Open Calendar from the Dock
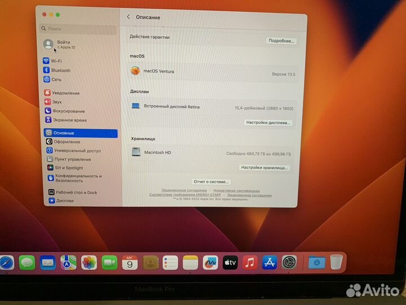Screen dimensions: 406x305 click(x=130, y=263)
